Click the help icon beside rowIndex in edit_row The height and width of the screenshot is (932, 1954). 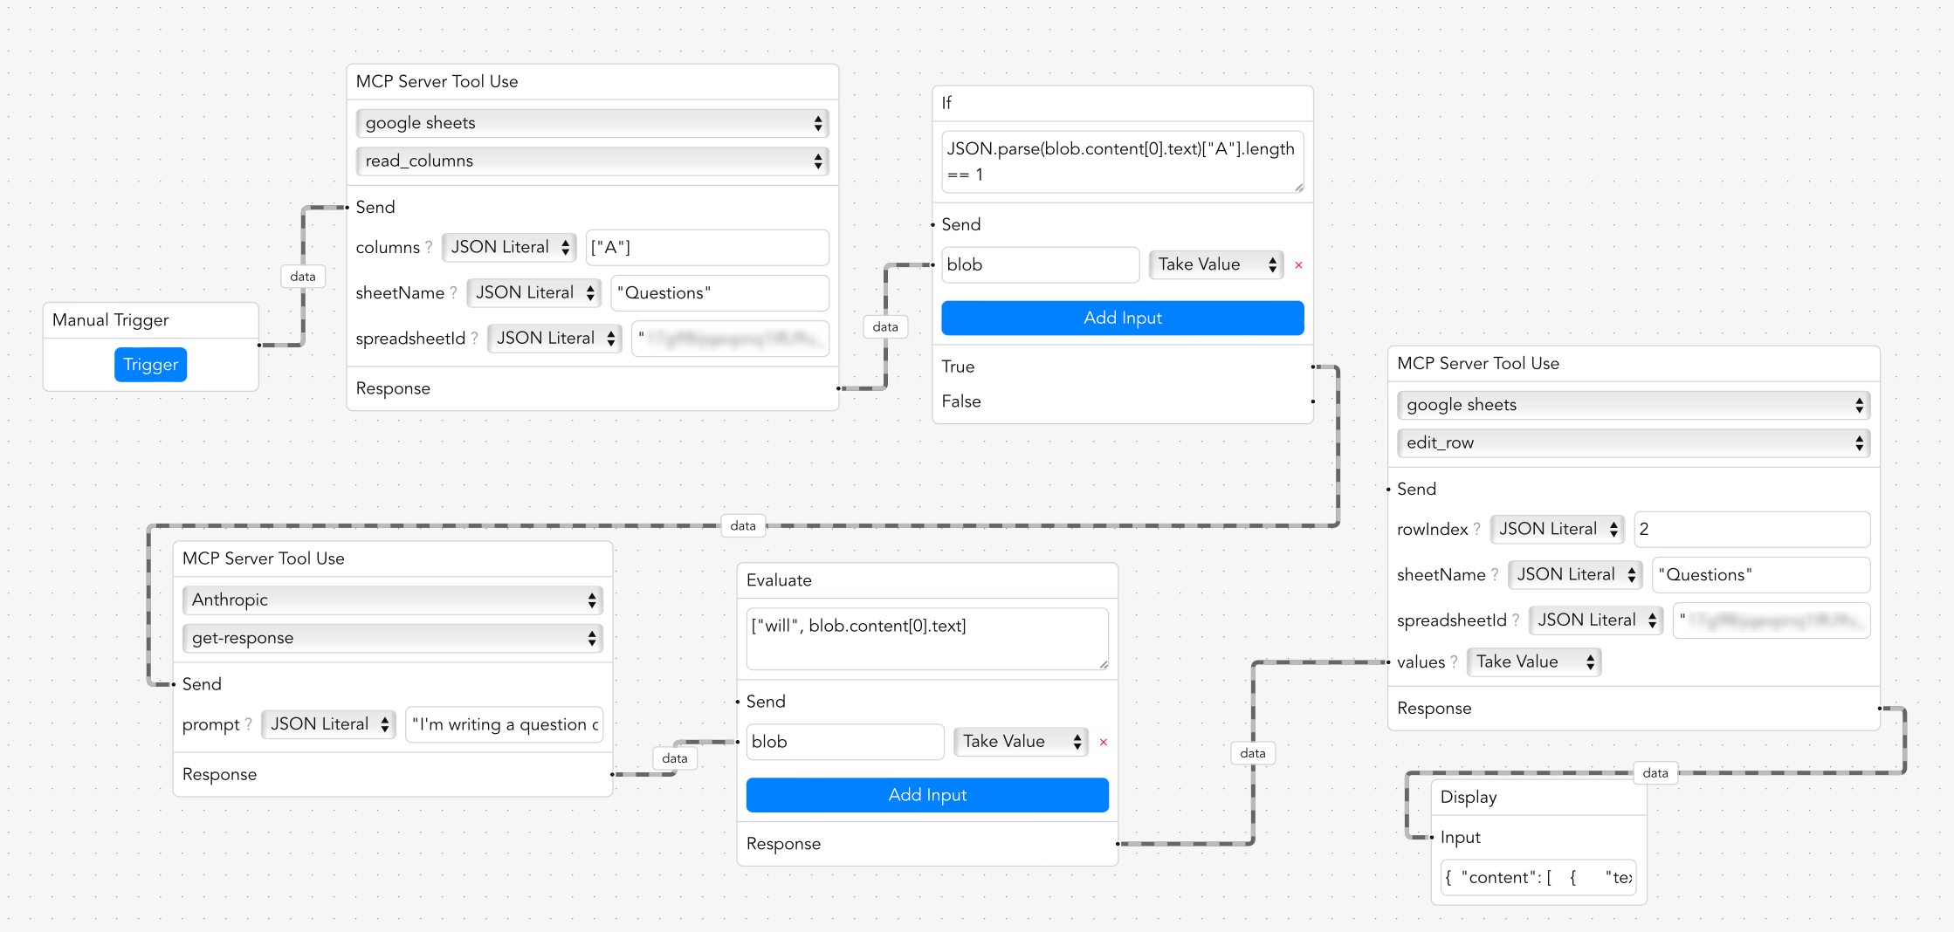[1476, 529]
